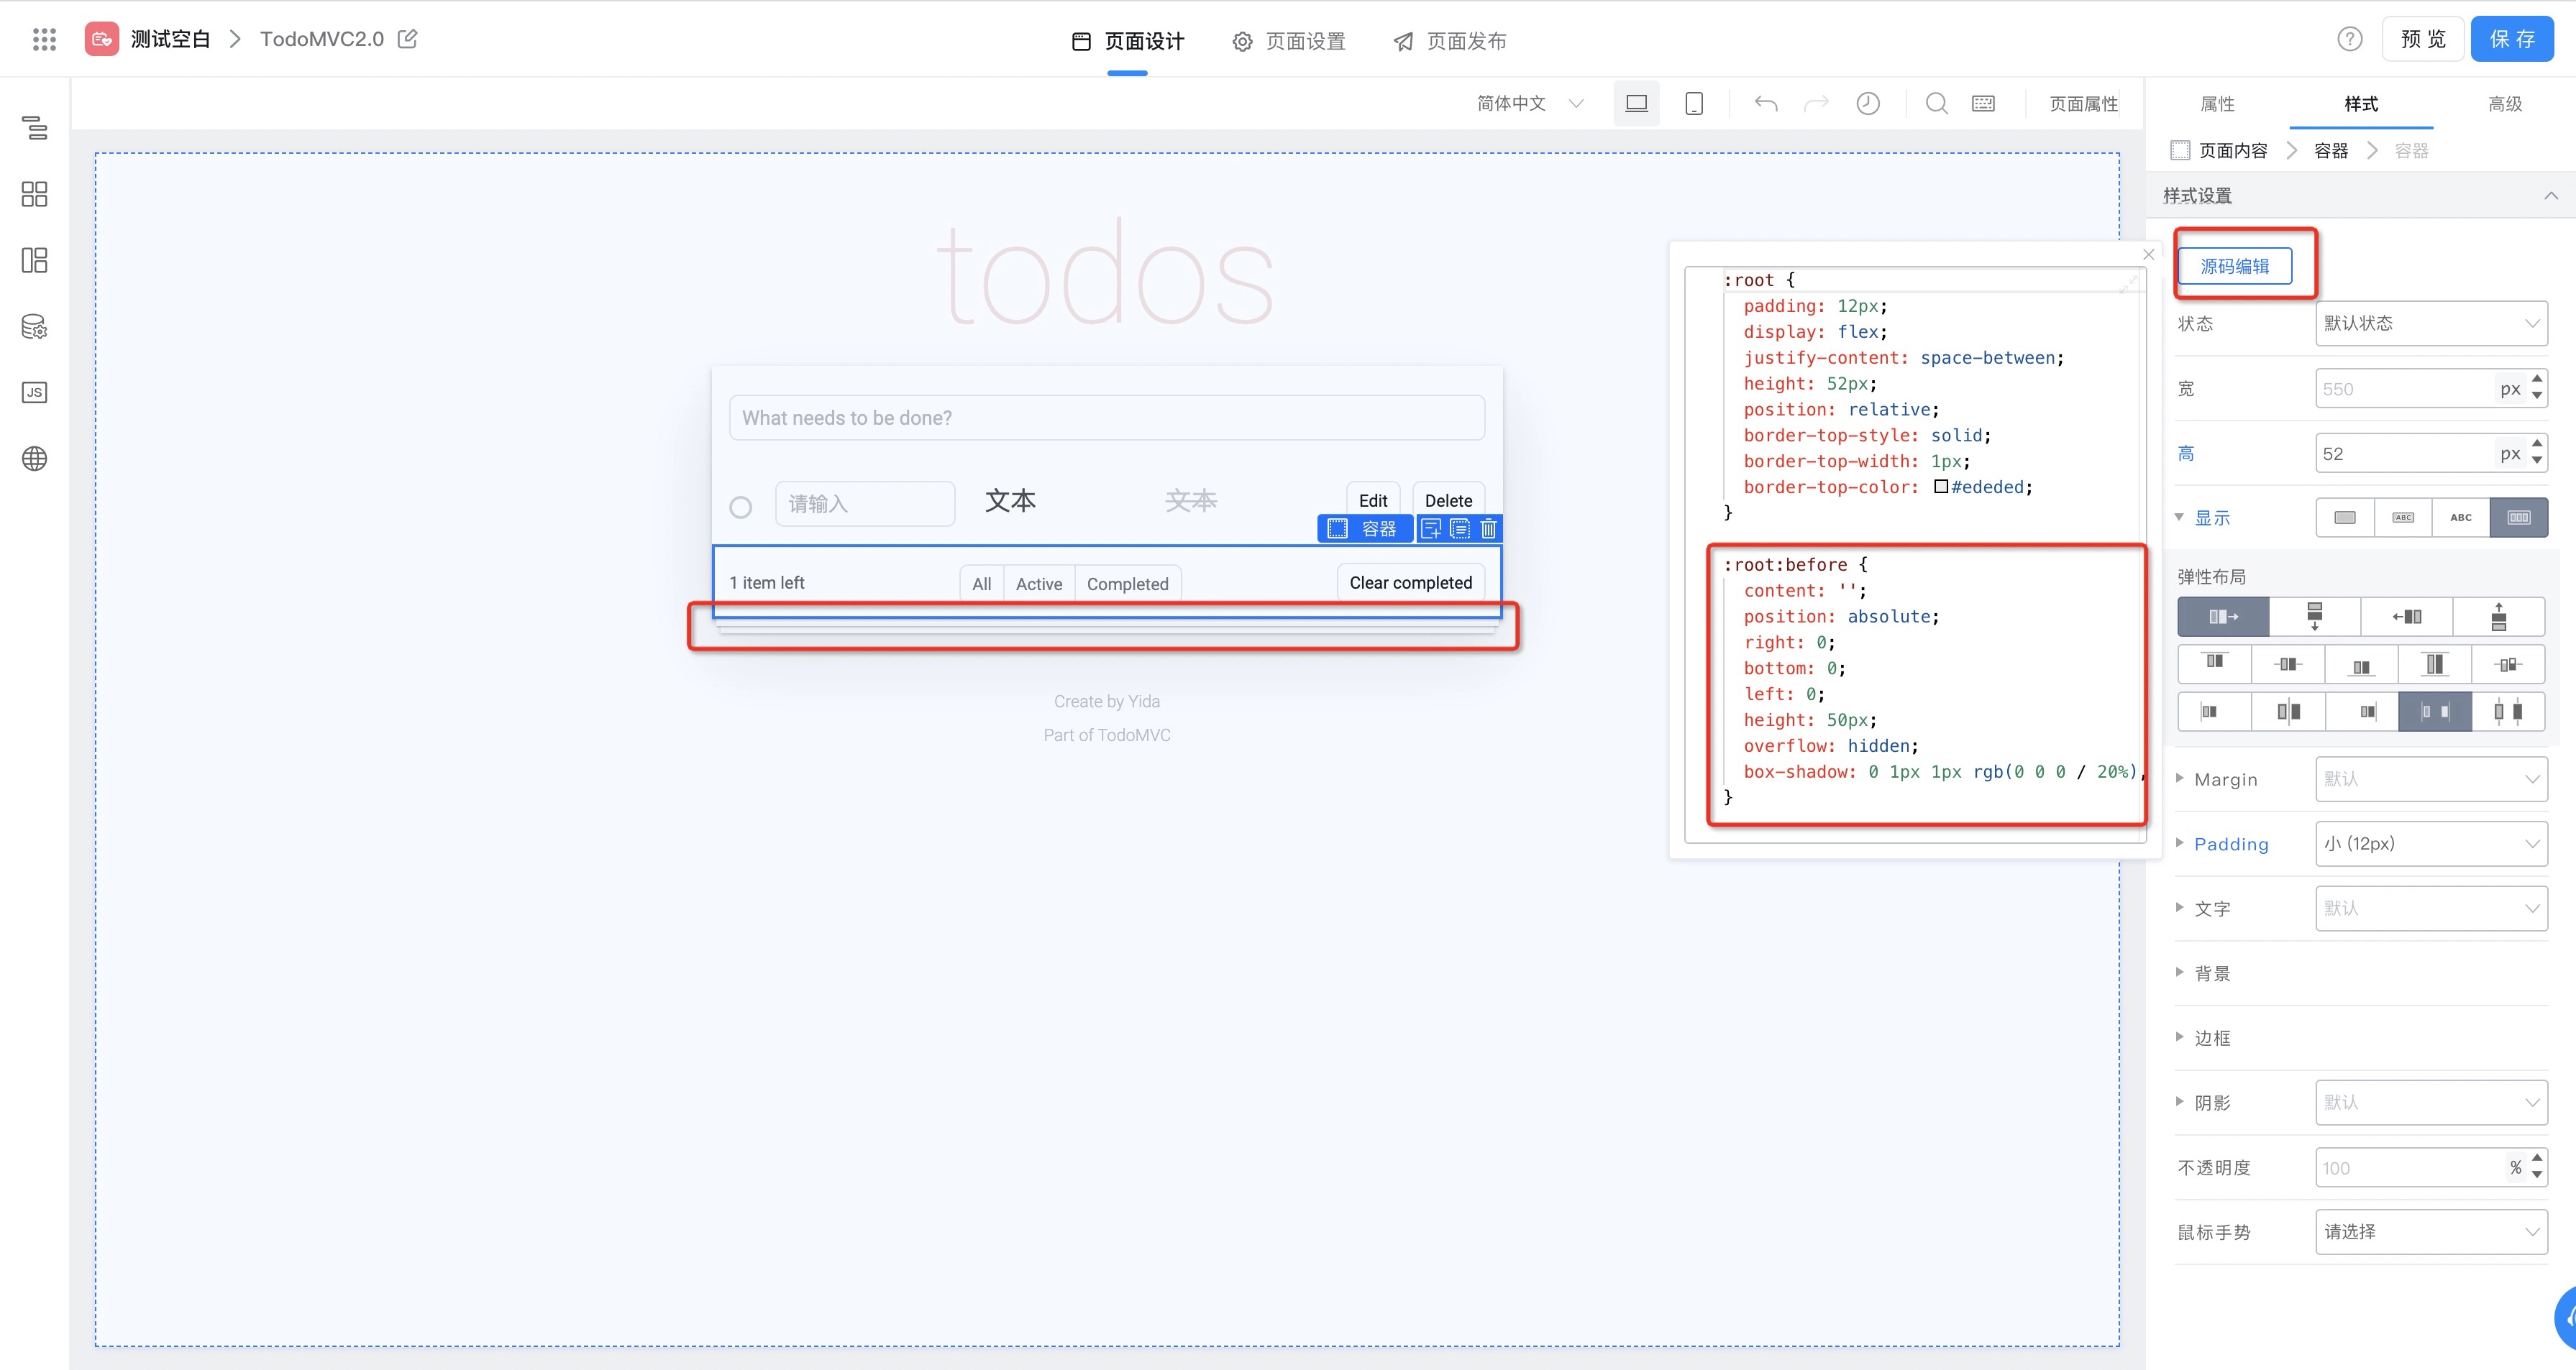Expand the Margin section triangle
Viewport: 2576px width, 1370px height.
coord(2180,778)
